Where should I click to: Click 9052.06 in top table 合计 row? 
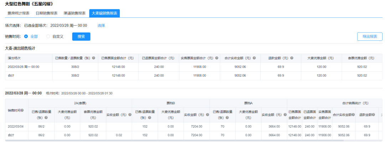click(x=240, y=76)
